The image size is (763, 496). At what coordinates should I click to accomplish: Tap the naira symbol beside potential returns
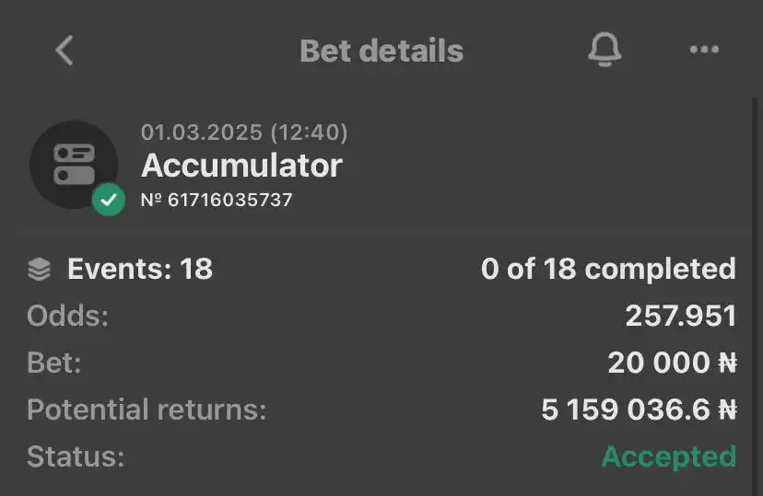tap(727, 409)
